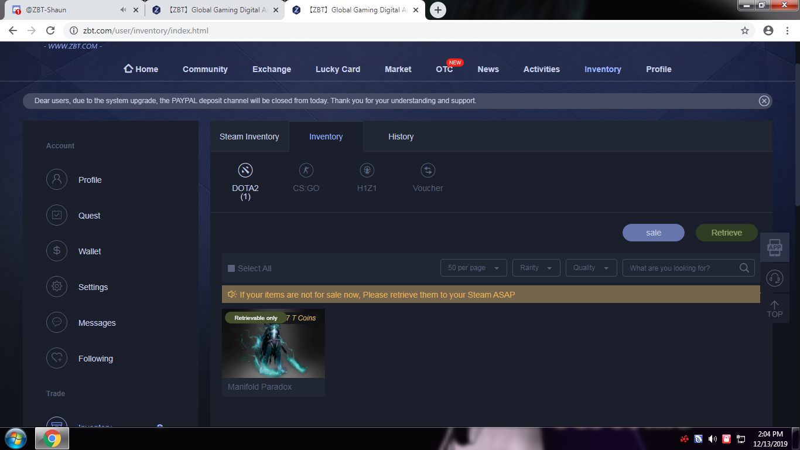Open the Quality filter dropdown
Screen dimensions: 800x450
click(x=591, y=268)
